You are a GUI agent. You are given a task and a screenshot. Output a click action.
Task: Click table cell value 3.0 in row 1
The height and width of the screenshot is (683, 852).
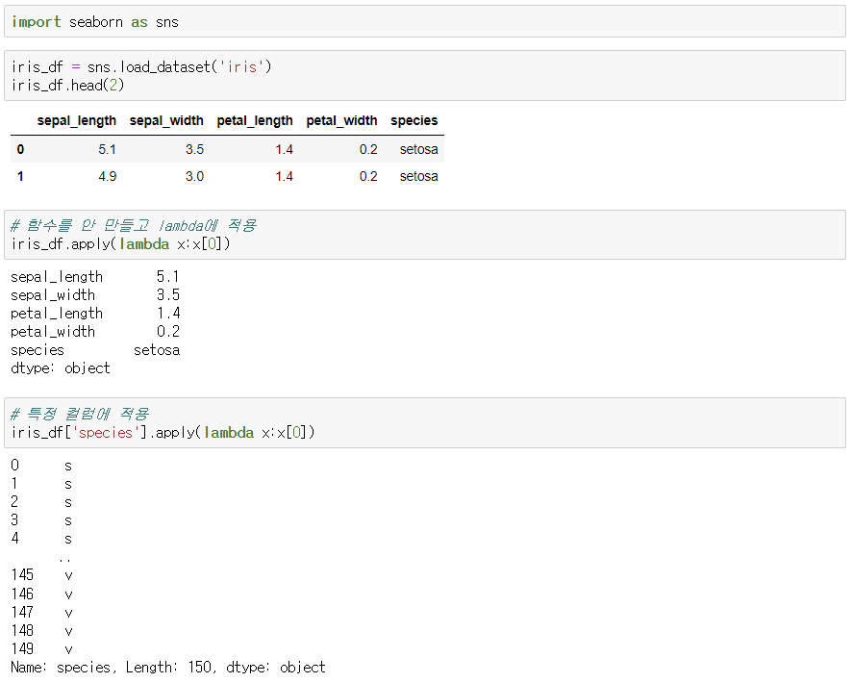click(x=194, y=177)
